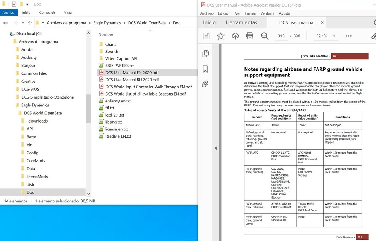Open the Compartir ribbon tab in Explorer
The width and height of the screenshot is (376, 241).
point(47,13)
